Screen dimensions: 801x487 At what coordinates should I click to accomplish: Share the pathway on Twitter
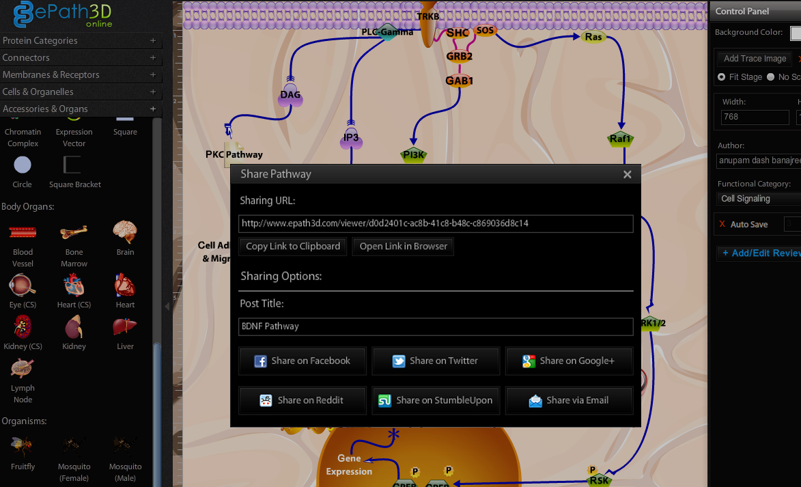tap(436, 361)
